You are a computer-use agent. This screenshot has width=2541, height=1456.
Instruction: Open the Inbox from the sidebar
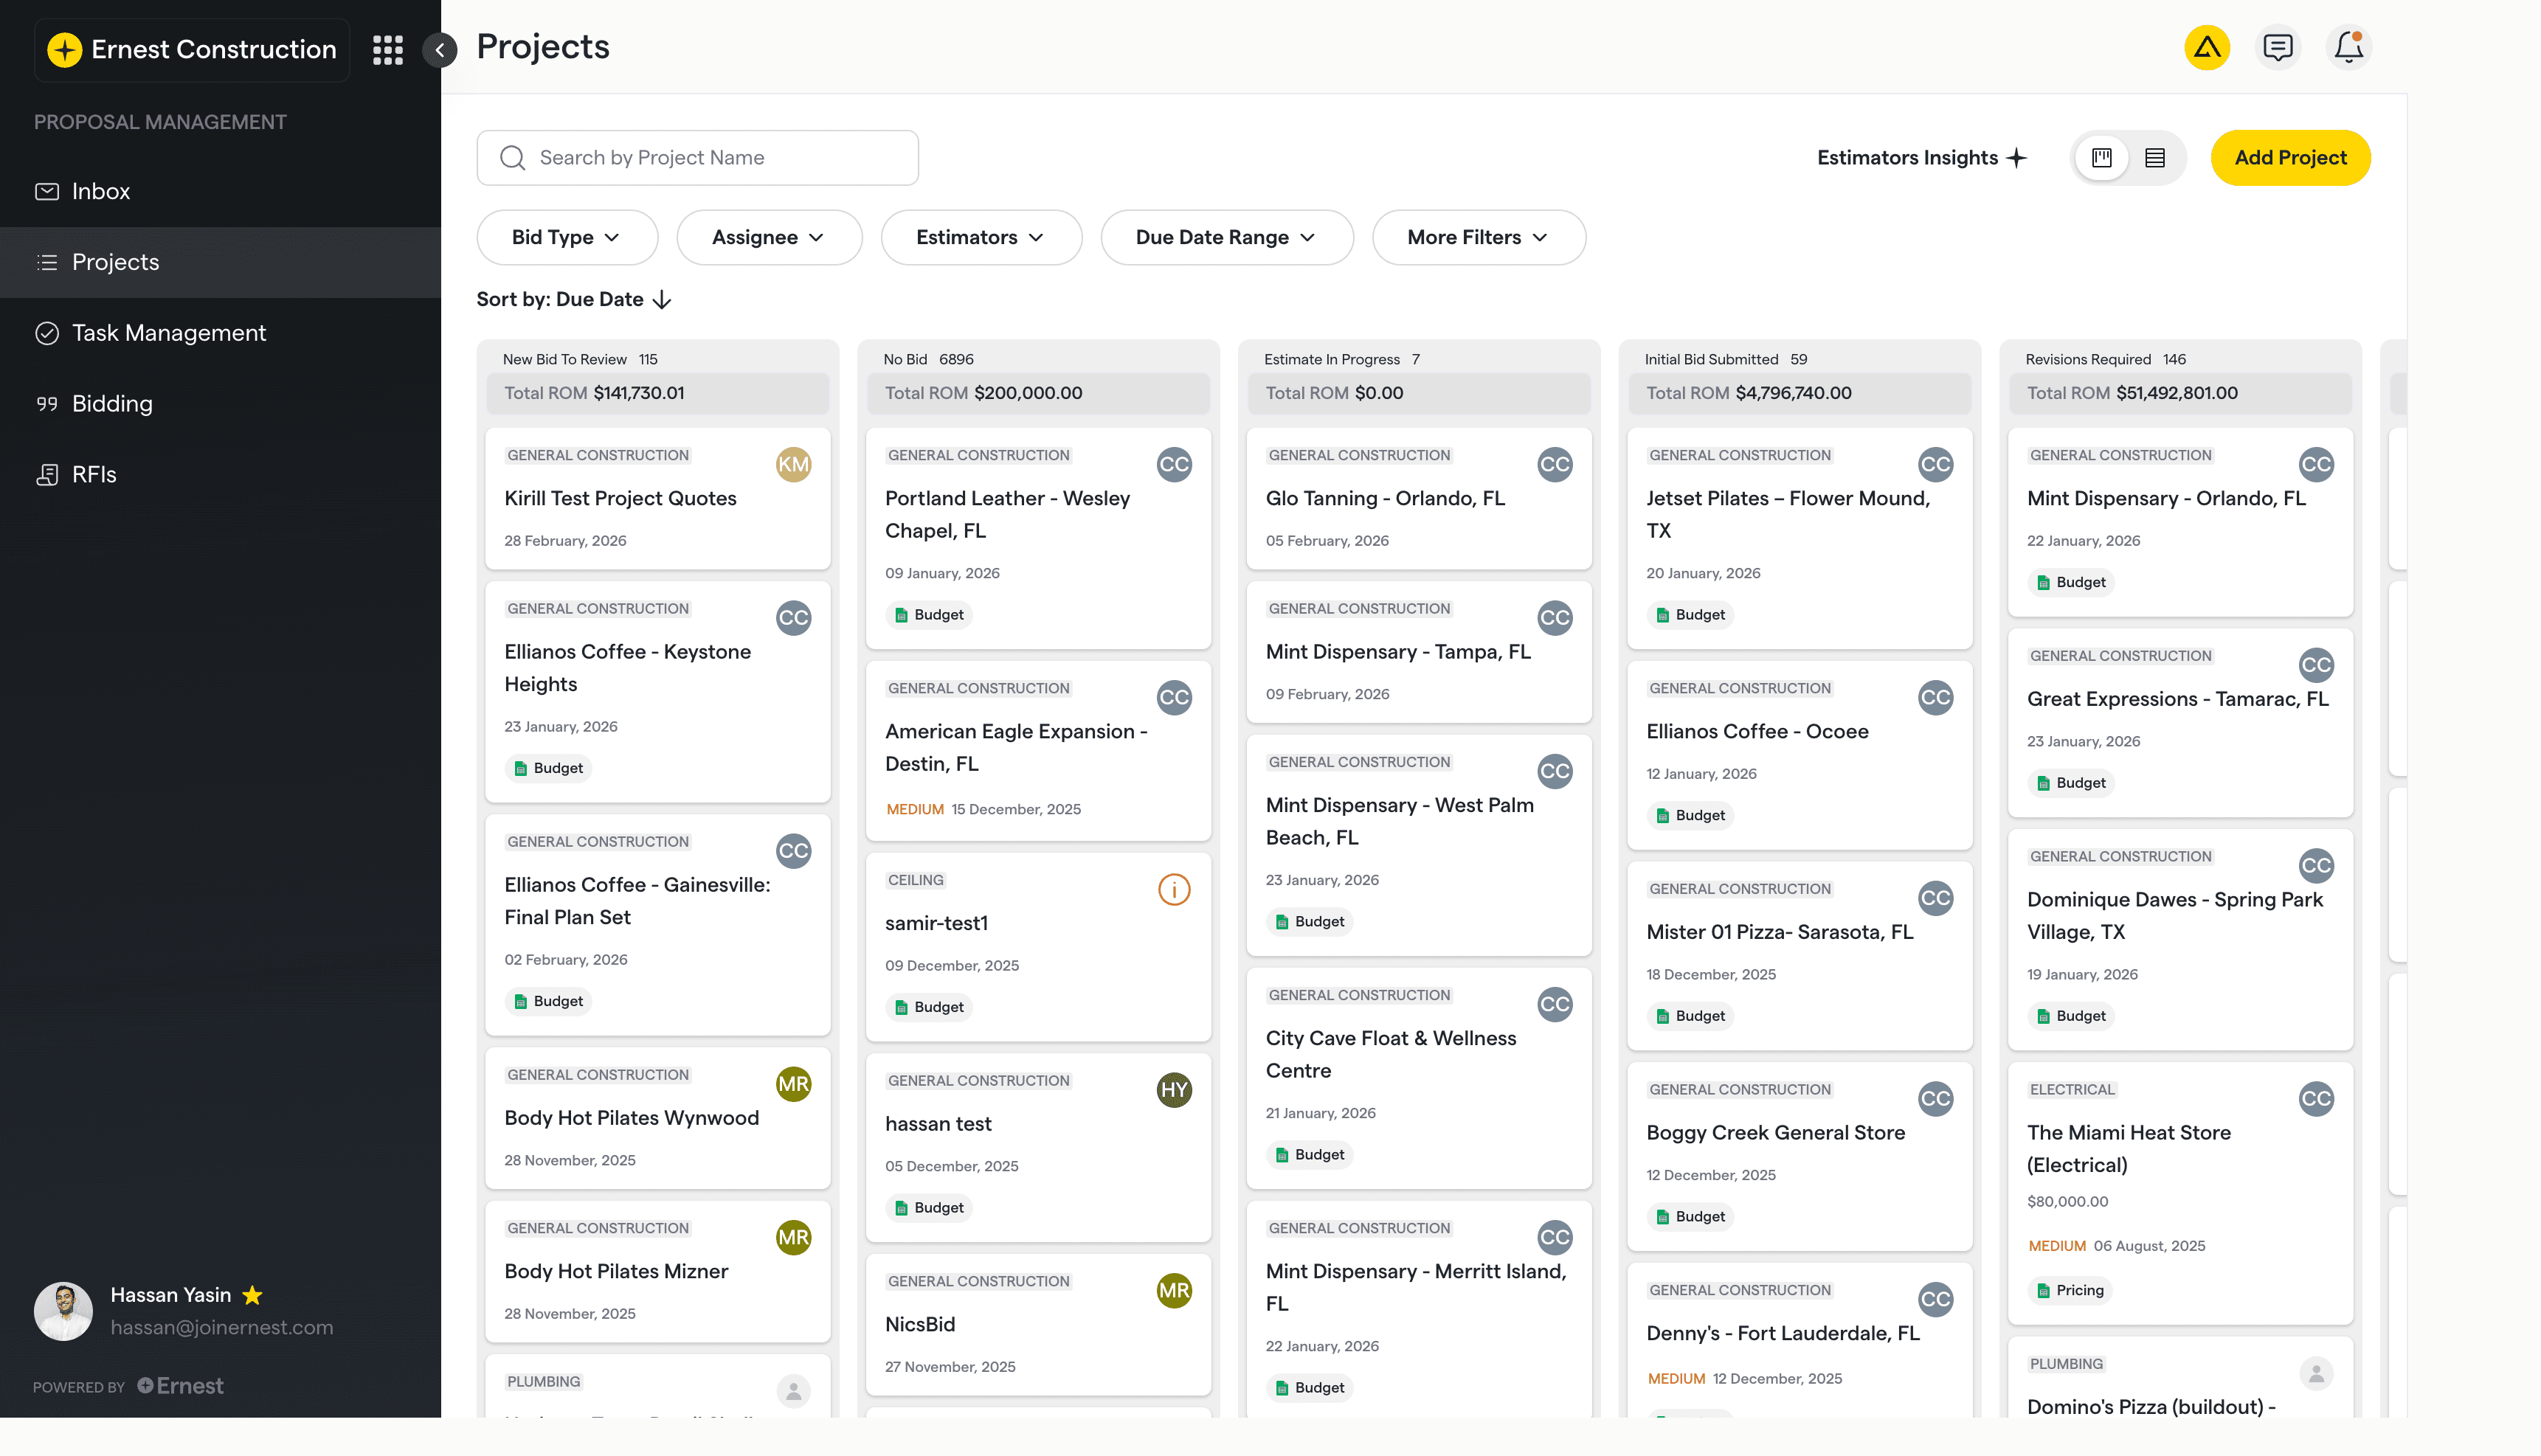pos(100,191)
